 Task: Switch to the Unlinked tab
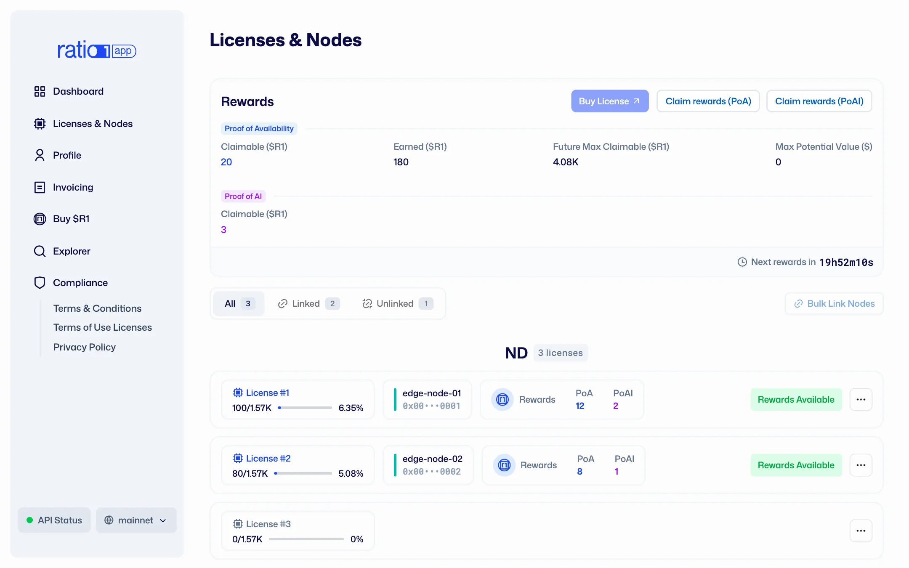[398, 303]
